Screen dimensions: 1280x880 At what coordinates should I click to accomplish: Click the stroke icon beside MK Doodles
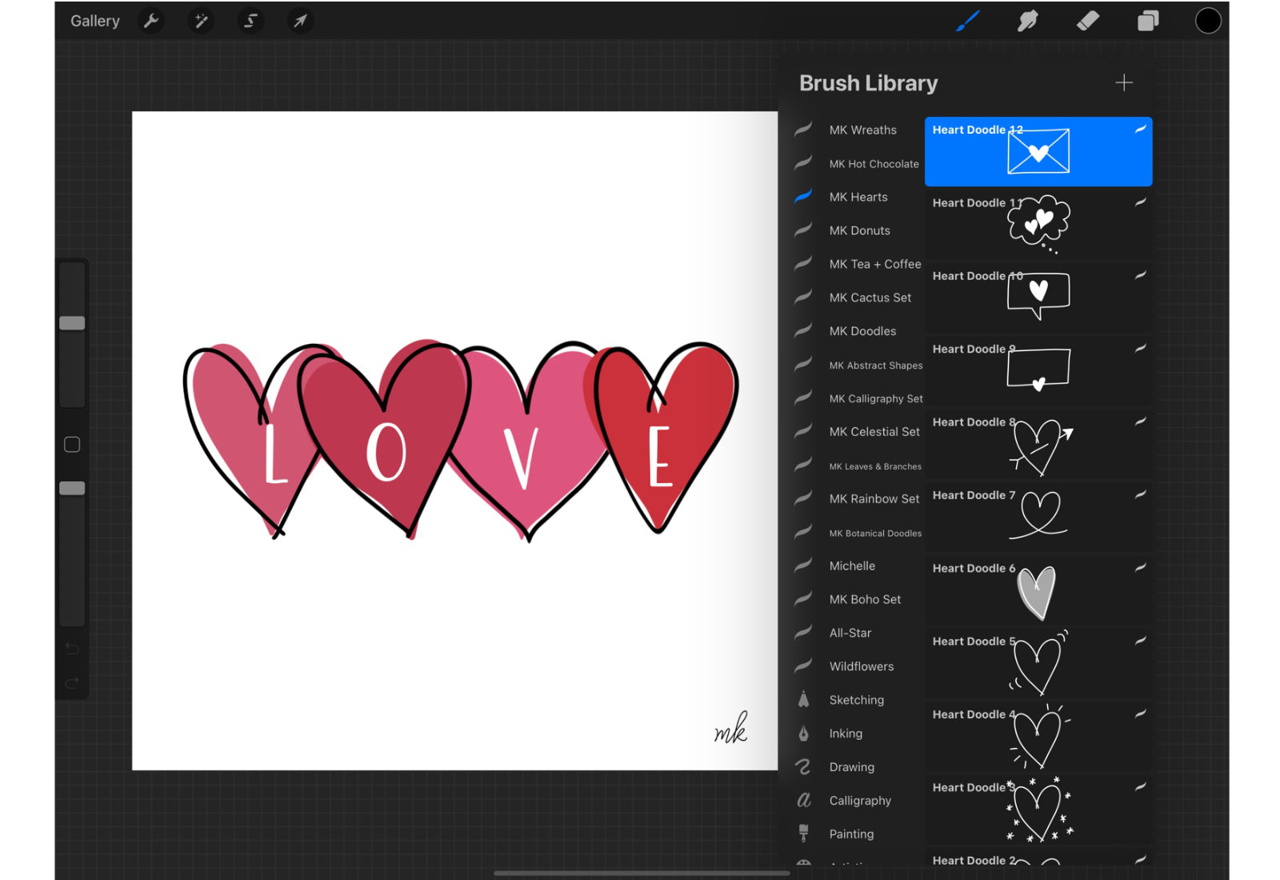coord(804,330)
